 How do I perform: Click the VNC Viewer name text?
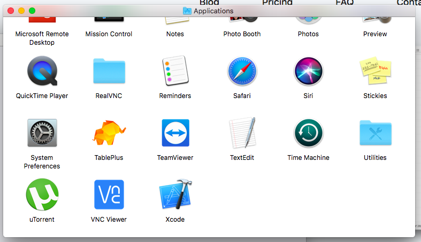[x=109, y=219]
